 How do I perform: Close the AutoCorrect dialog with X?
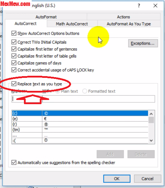pos(156,6)
